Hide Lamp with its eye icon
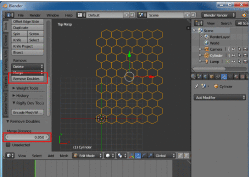 tap(233, 62)
